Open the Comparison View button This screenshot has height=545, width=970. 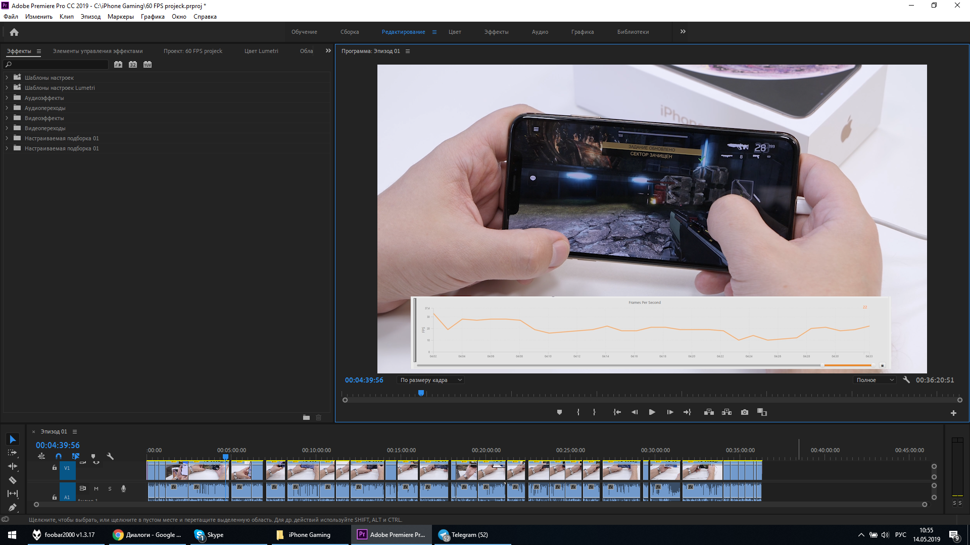click(x=762, y=412)
